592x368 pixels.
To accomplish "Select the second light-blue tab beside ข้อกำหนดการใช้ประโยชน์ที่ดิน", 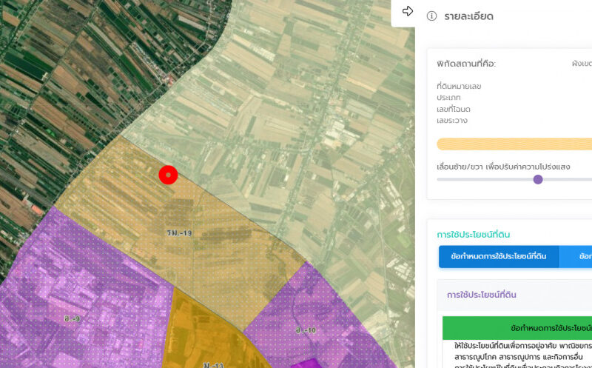I will point(576,256).
